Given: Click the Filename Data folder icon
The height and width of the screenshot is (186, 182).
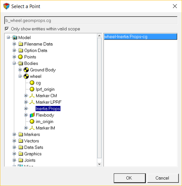Looking at the screenshot, I should [21, 44].
